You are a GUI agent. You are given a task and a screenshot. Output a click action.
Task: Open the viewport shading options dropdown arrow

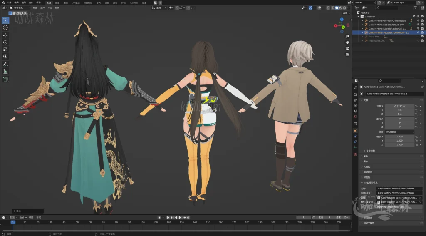point(348,8)
